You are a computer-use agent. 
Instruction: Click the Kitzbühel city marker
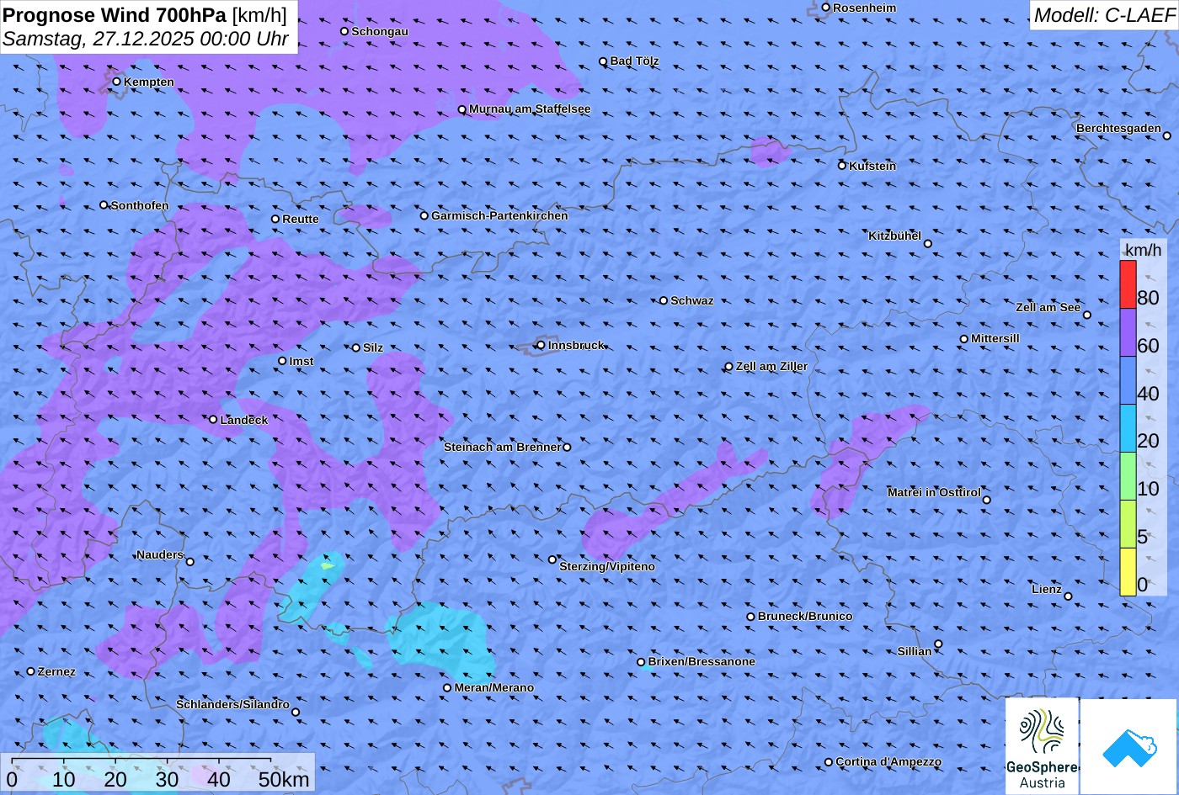pos(928,244)
